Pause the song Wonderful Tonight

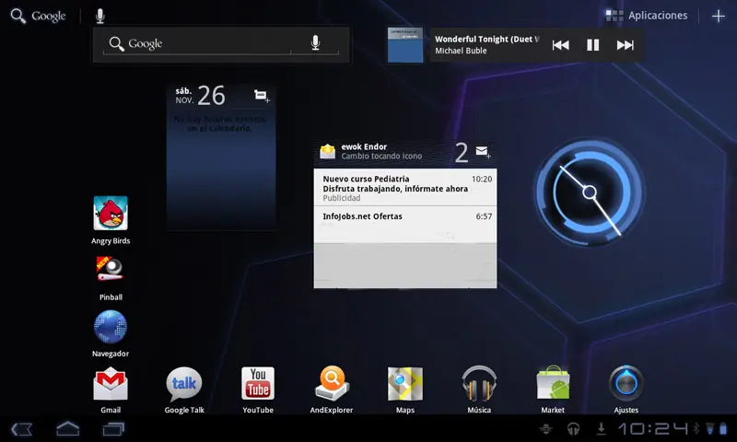(593, 45)
